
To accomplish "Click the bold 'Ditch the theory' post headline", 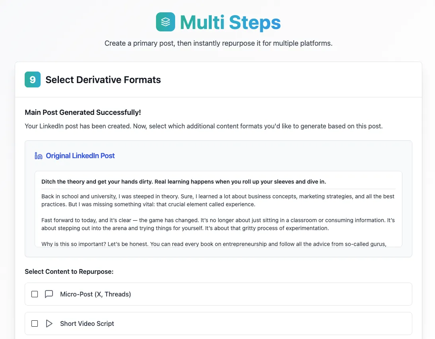I will coord(183,182).
